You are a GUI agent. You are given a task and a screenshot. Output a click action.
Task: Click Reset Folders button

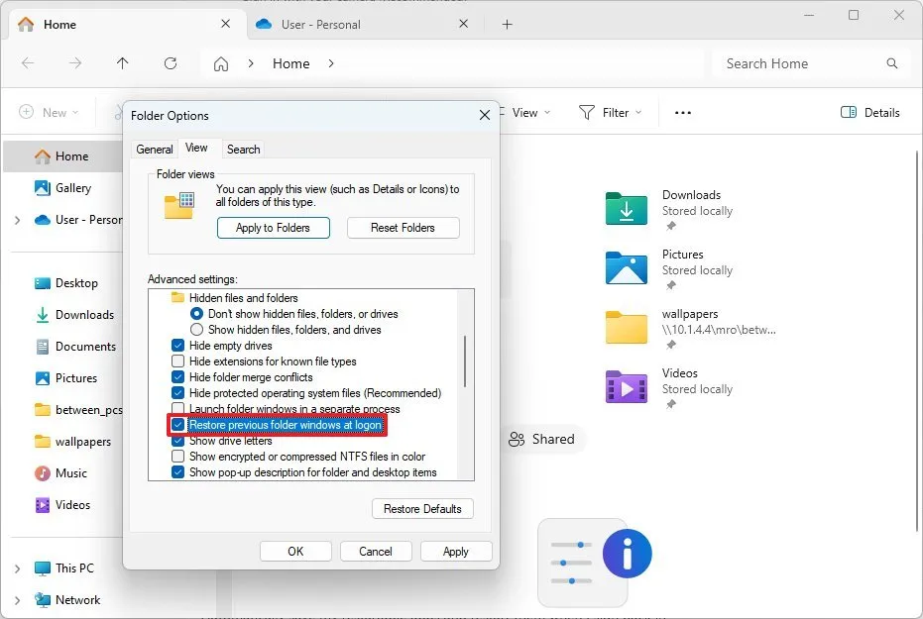pos(404,228)
